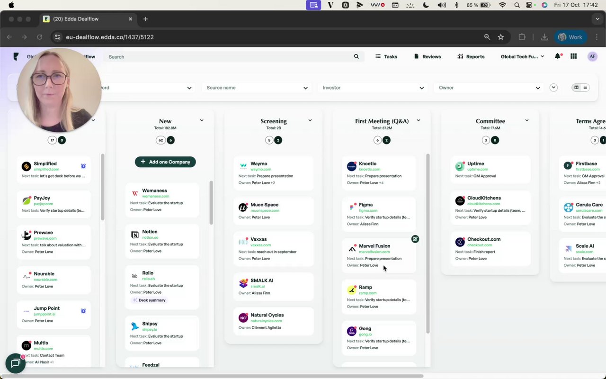Click the Figma company logo
Image resolution: width=606 pixels, height=379 pixels.
point(352,208)
